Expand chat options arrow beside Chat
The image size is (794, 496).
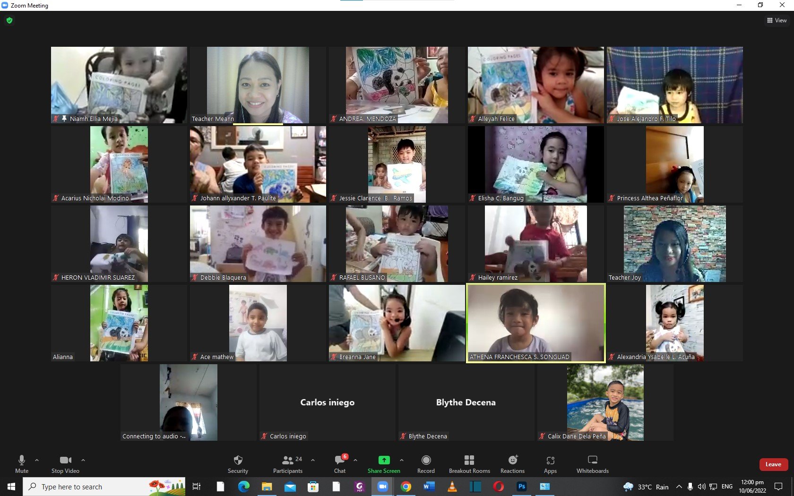click(x=355, y=460)
